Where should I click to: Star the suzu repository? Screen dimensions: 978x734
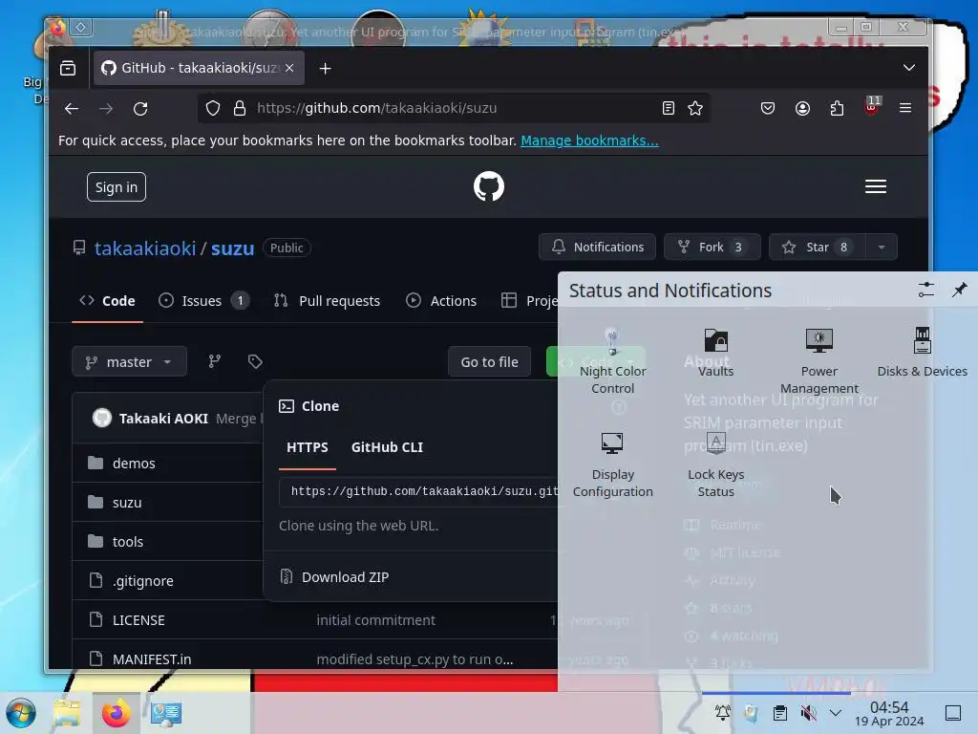coord(818,248)
